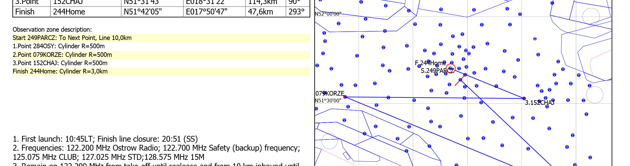Screen dimensions: 630x166
Task: Click the N51°42'05" latitude table cell
Action: (x=143, y=12)
